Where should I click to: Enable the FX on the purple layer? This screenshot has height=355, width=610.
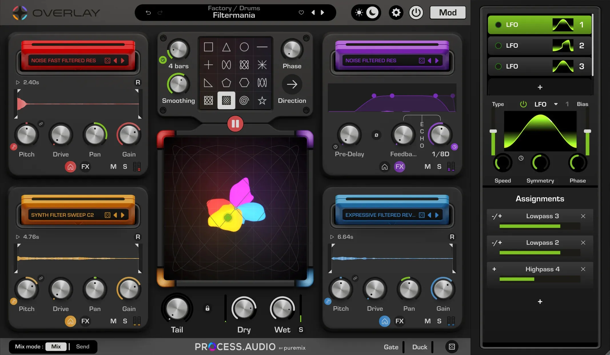400,167
